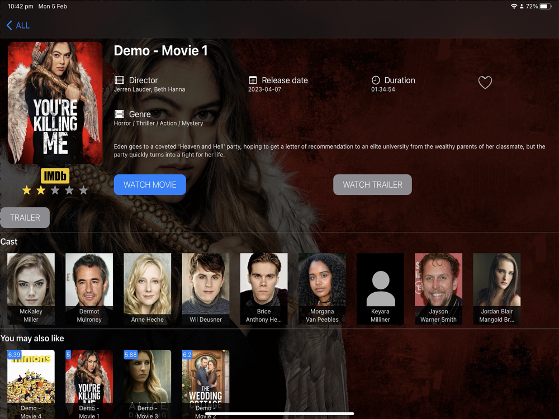
Task: Open the You're Killing Me main poster
Action: [x=55, y=103]
